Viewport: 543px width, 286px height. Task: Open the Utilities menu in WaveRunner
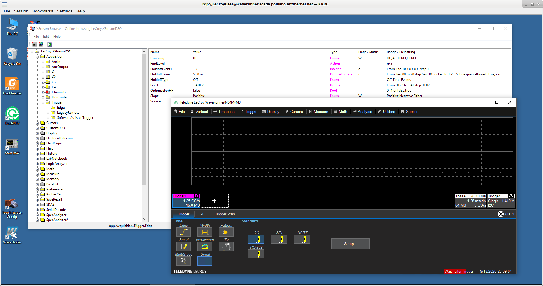click(x=386, y=112)
